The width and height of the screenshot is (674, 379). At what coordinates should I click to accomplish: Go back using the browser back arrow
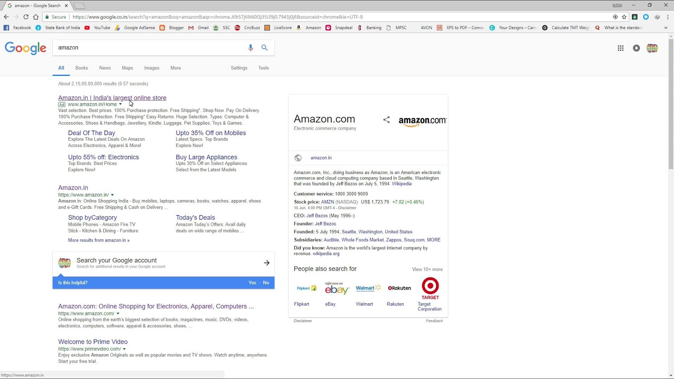[6, 17]
